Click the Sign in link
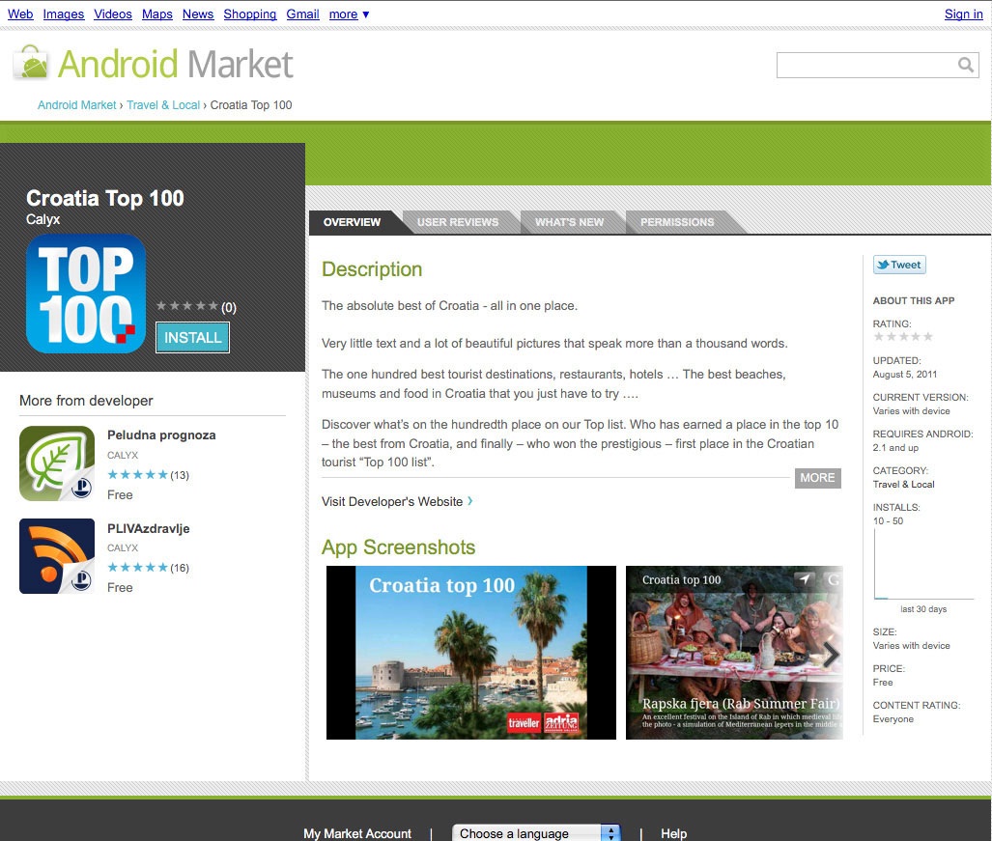 pos(963,14)
